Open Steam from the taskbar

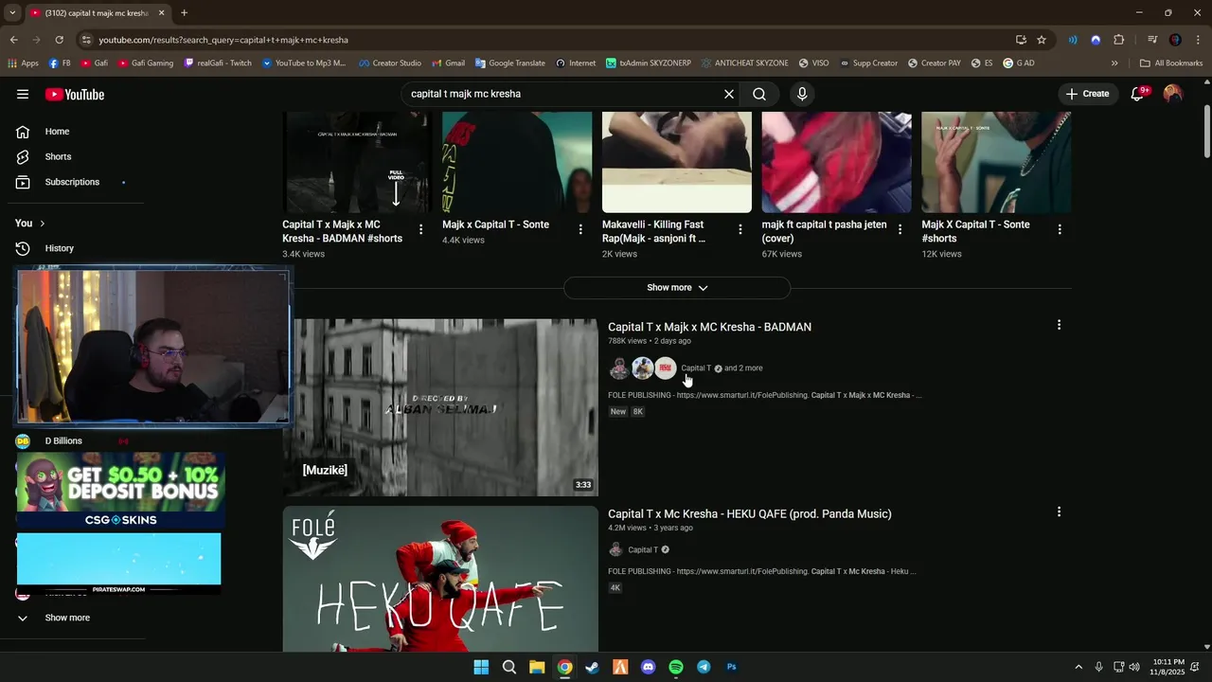592,667
